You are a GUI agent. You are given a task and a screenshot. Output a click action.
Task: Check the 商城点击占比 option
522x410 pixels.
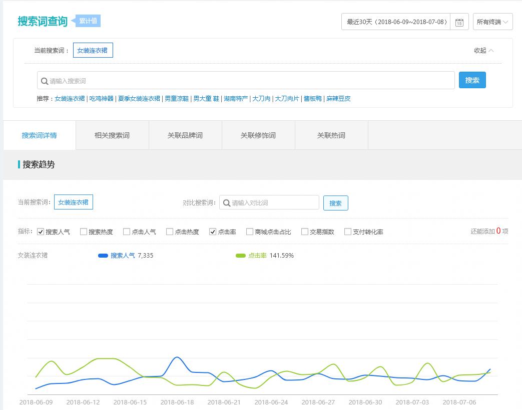click(x=249, y=231)
